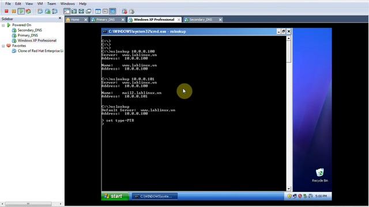Switch to Summary view toolbar icon
Image resolution: width=369 pixels, height=207 pixels.
[x=98, y=11]
